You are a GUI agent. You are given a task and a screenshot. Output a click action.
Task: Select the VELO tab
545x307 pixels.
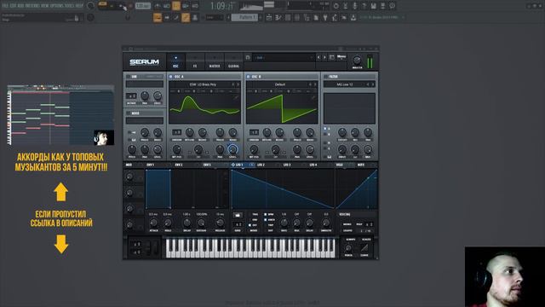(x=339, y=165)
